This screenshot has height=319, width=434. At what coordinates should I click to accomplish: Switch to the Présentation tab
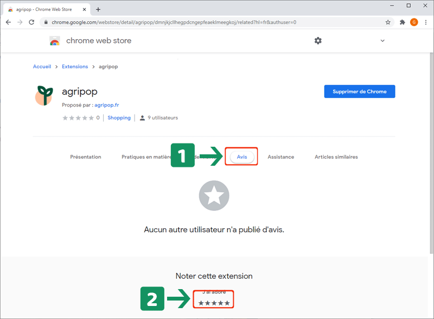click(86, 157)
